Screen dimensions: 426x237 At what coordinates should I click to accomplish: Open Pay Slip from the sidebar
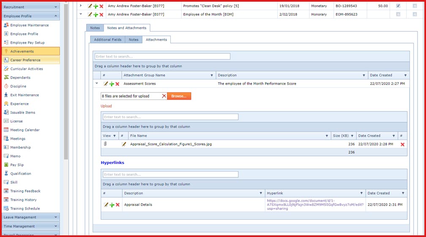(x=17, y=165)
